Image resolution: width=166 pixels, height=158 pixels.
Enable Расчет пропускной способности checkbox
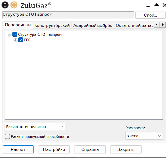[7, 136]
